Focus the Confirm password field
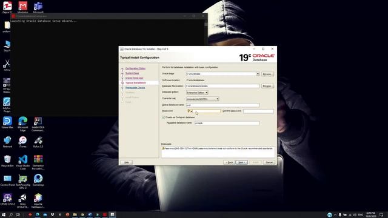The width and height of the screenshot is (388, 218). (x=259, y=111)
